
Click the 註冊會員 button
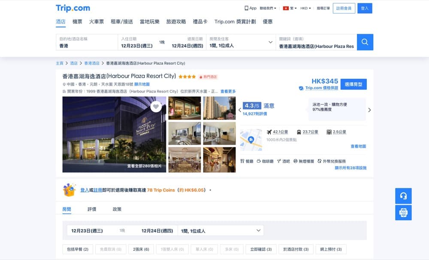[344, 8]
